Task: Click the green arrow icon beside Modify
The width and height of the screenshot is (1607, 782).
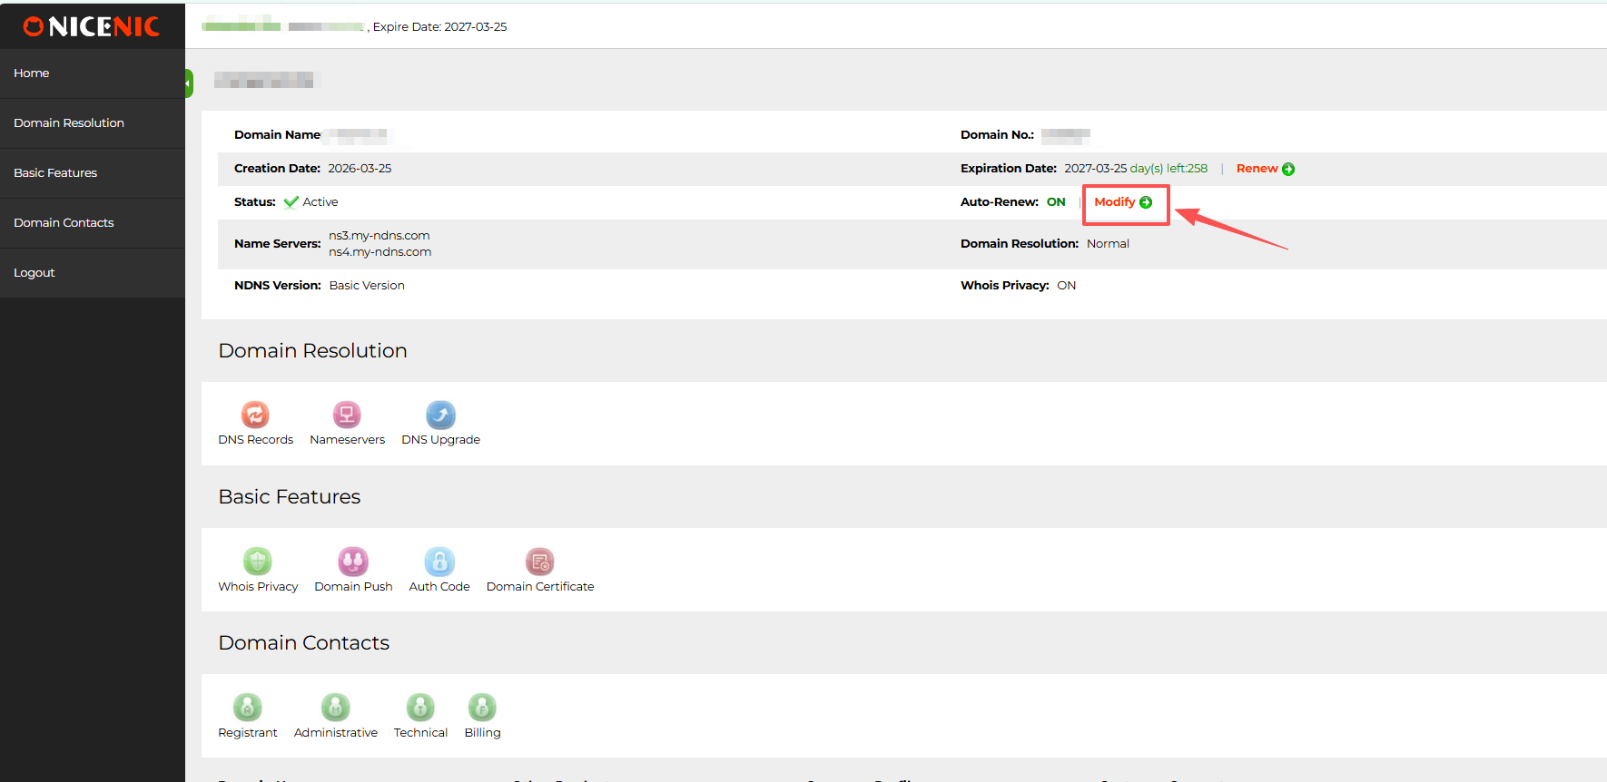Action: (1146, 202)
